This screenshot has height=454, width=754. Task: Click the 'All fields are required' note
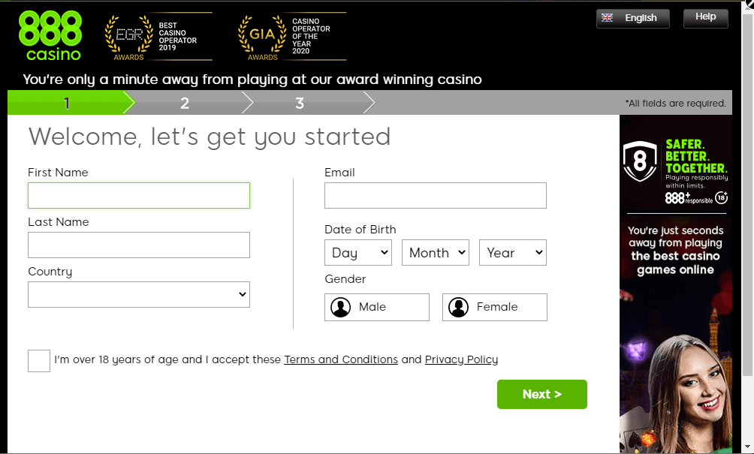tap(676, 104)
